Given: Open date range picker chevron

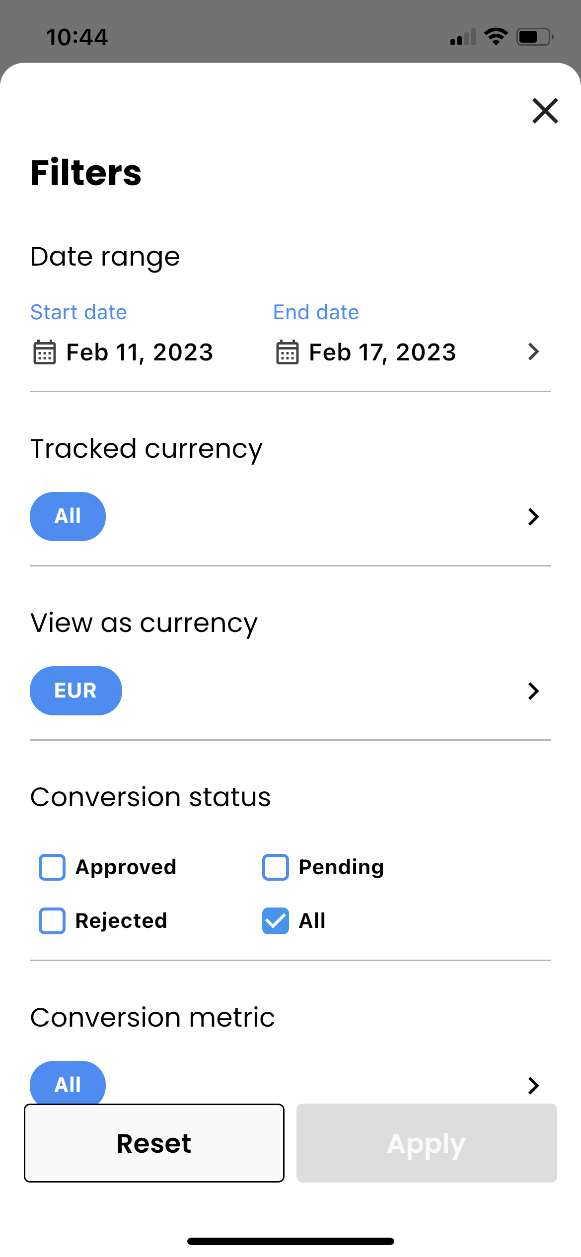Looking at the screenshot, I should (533, 351).
